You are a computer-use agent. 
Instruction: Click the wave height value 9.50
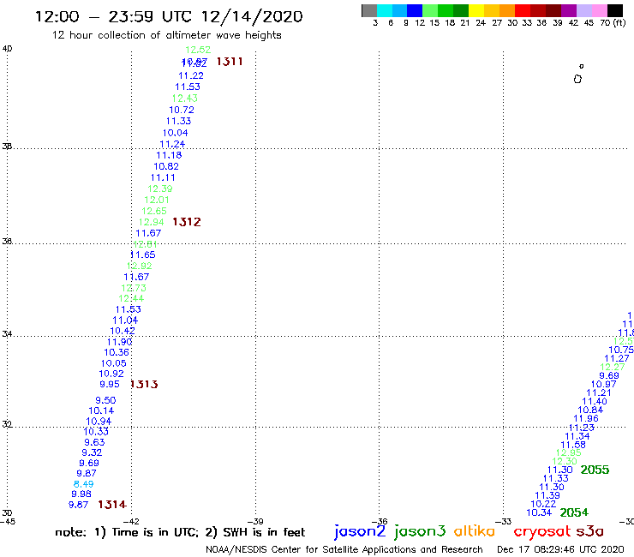pos(105,400)
